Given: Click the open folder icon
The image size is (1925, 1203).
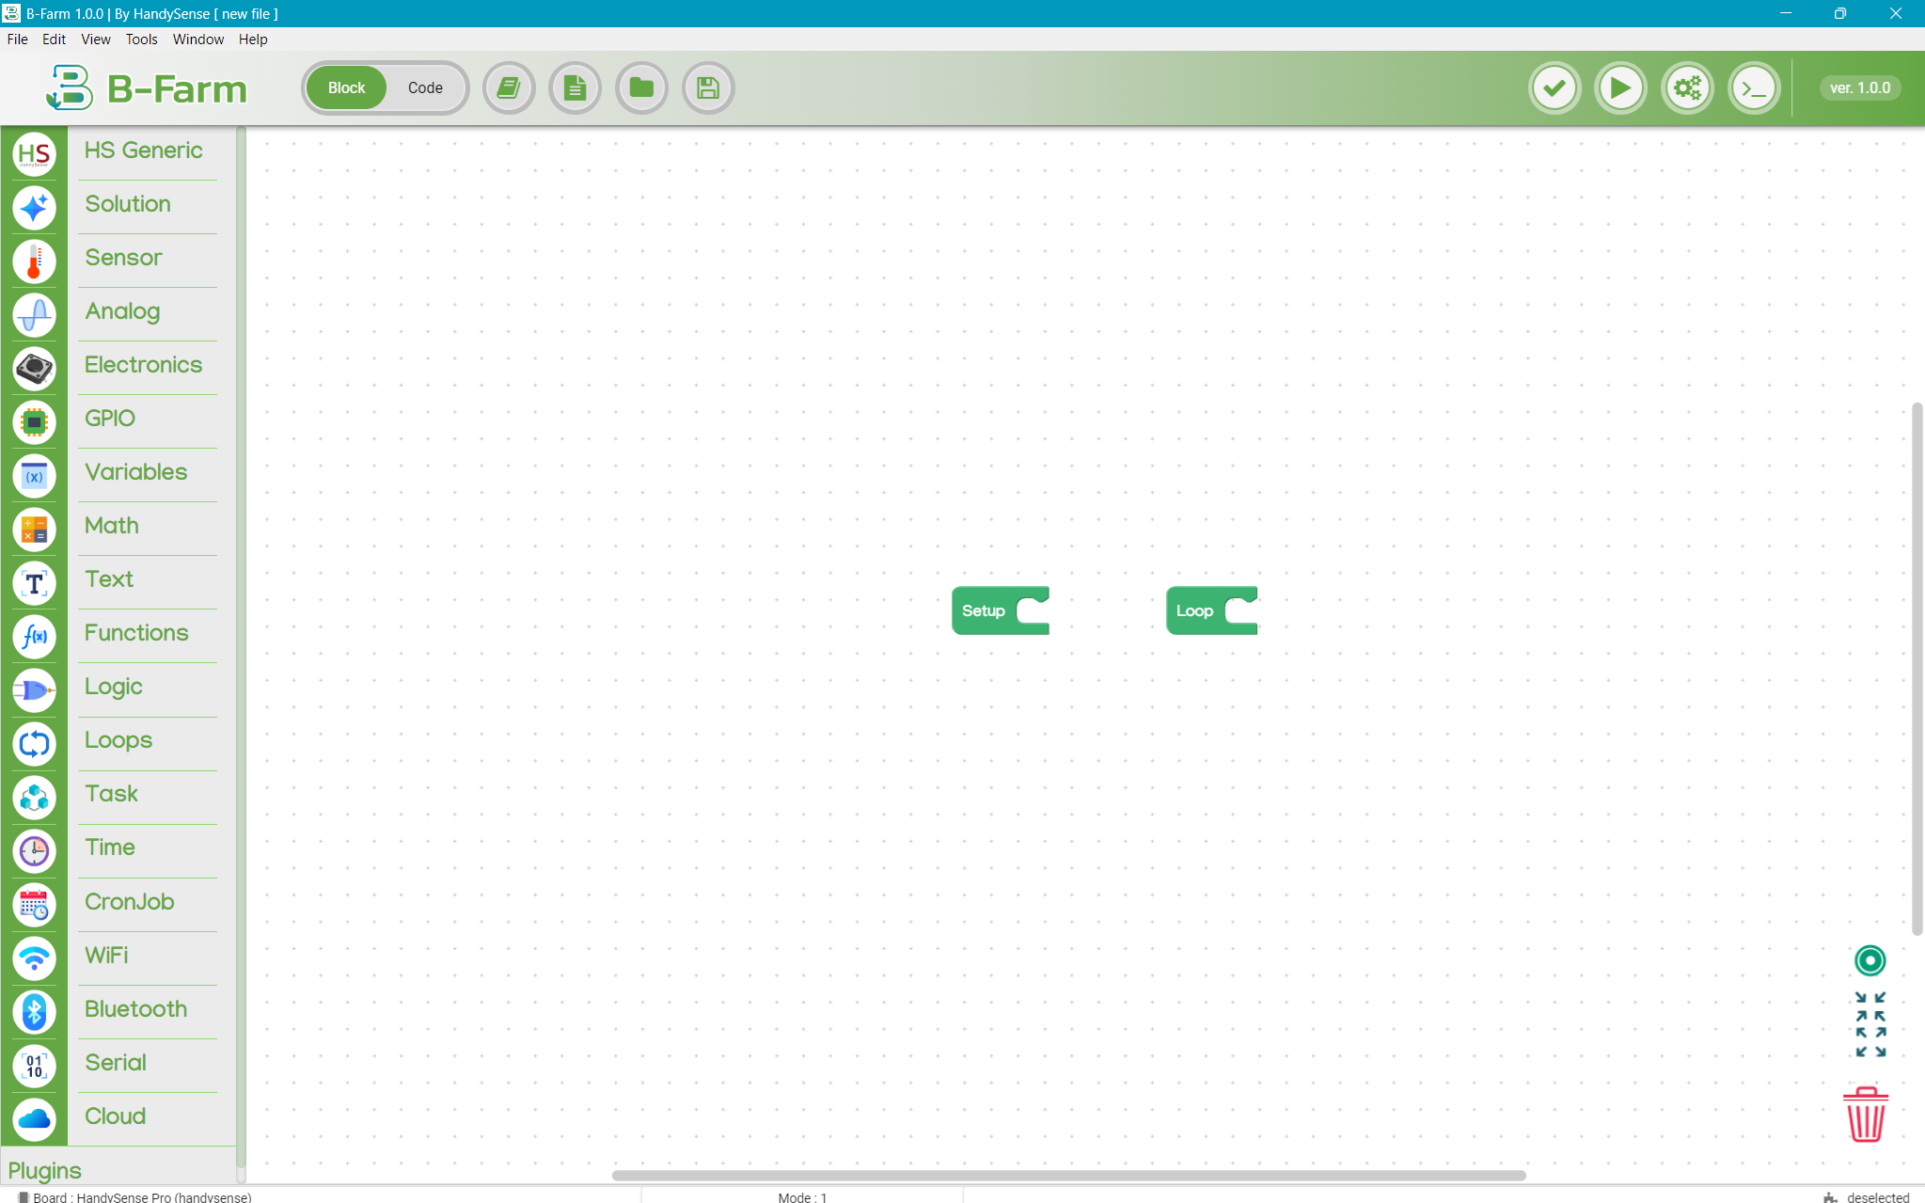Looking at the screenshot, I should click(641, 88).
